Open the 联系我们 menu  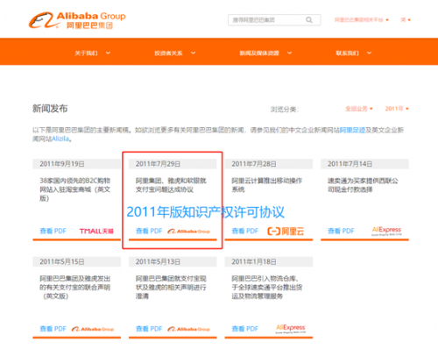point(354,53)
